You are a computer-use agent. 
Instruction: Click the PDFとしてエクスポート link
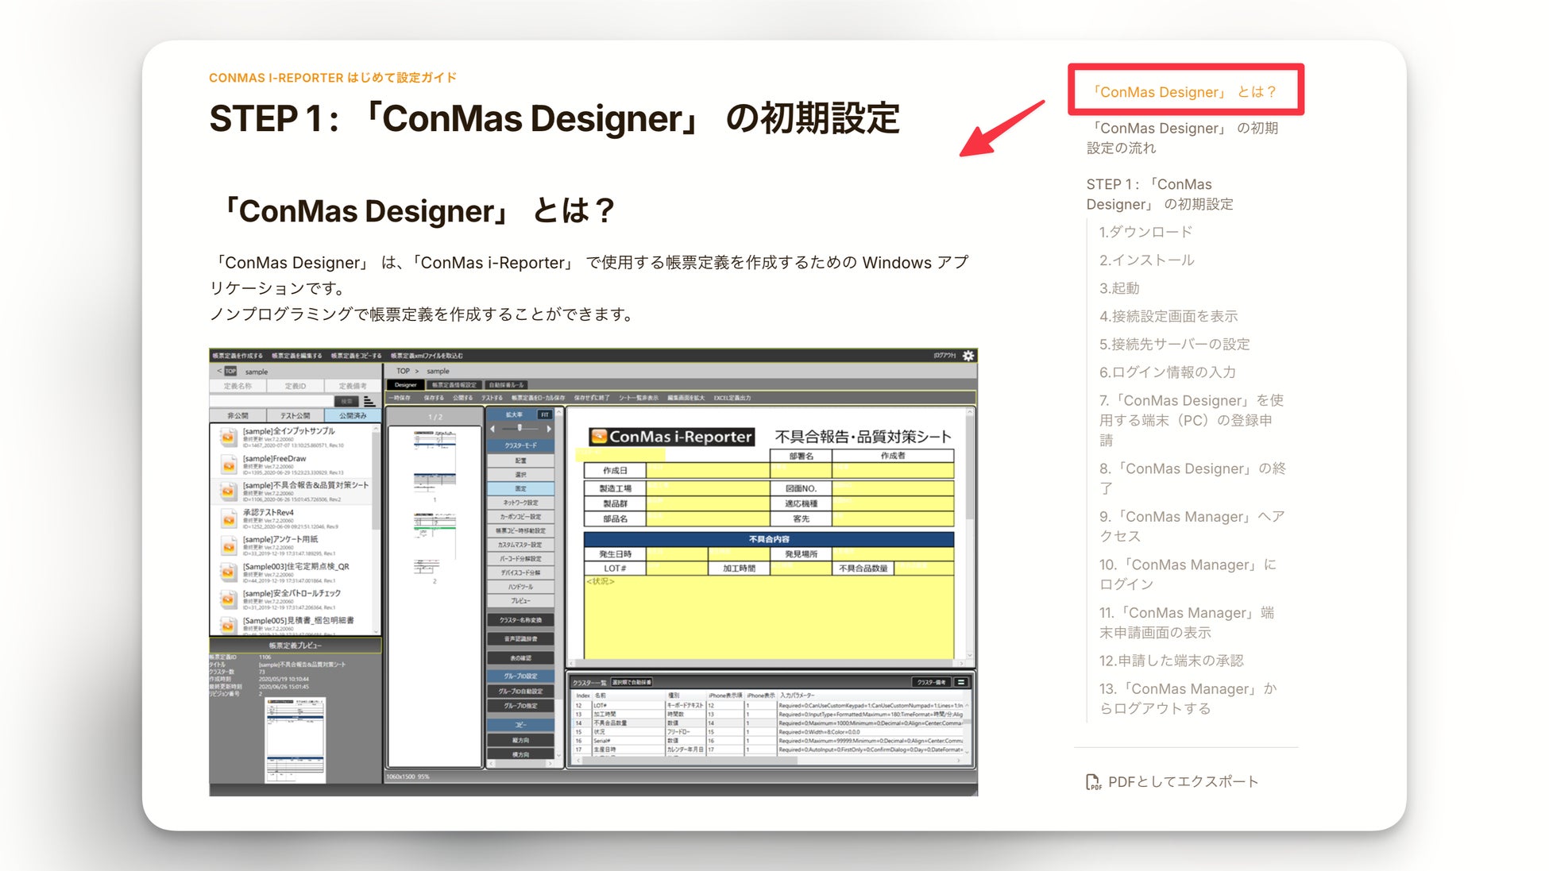(x=1182, y=782)
